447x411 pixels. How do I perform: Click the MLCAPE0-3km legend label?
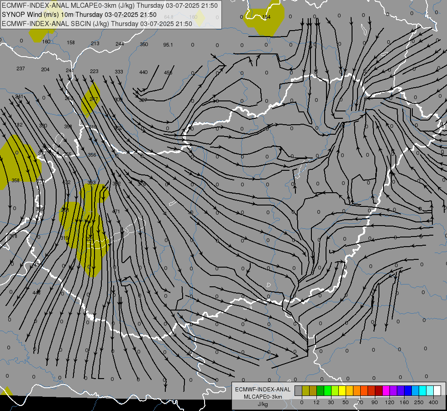263,397
